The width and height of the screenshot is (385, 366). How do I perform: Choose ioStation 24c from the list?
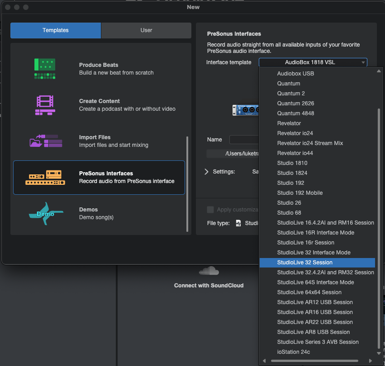coord(317,352)
